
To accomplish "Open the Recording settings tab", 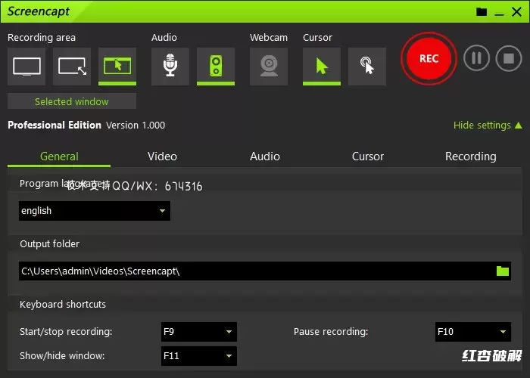I will click(470, 156).
